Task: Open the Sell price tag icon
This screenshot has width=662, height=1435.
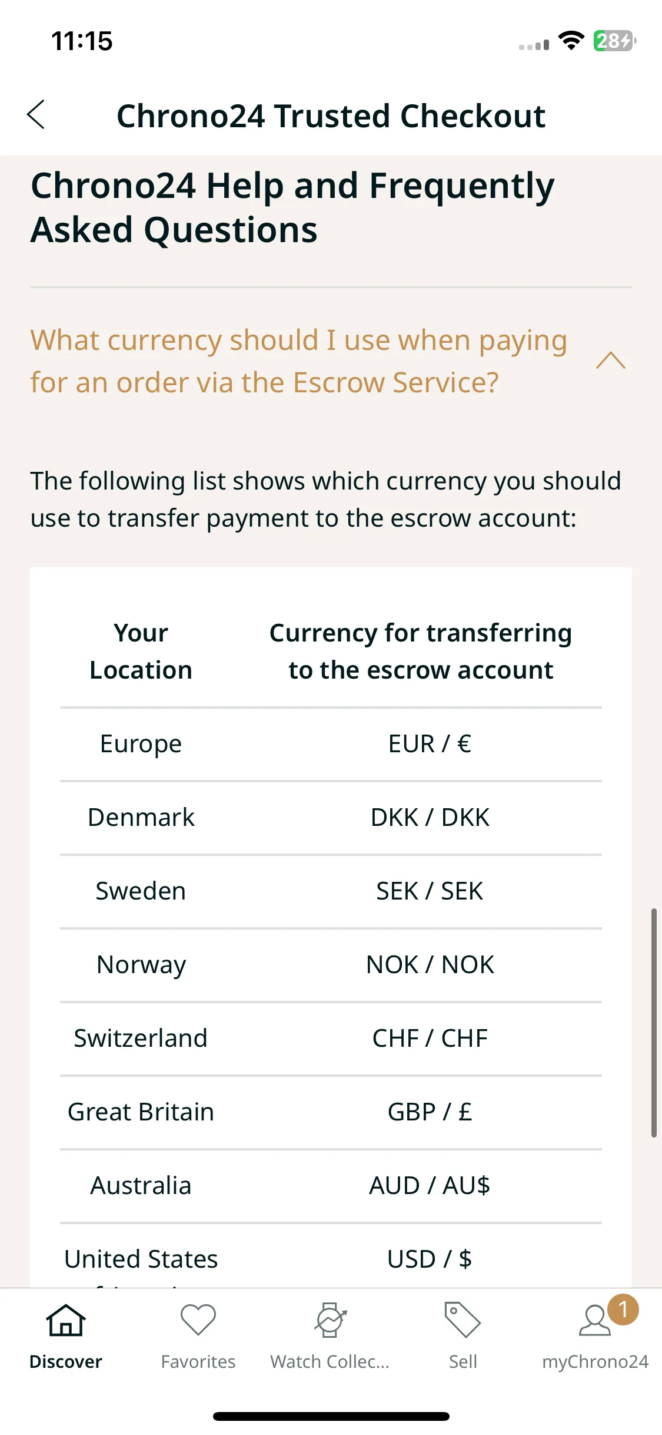Action: pos(463,1320)
